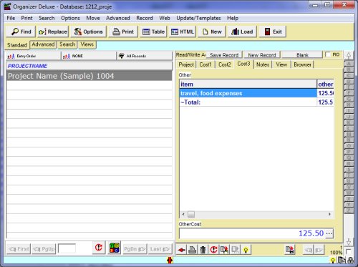Click the PgDn button
This screenshot has width=358, height=267.
coord(135,249)
